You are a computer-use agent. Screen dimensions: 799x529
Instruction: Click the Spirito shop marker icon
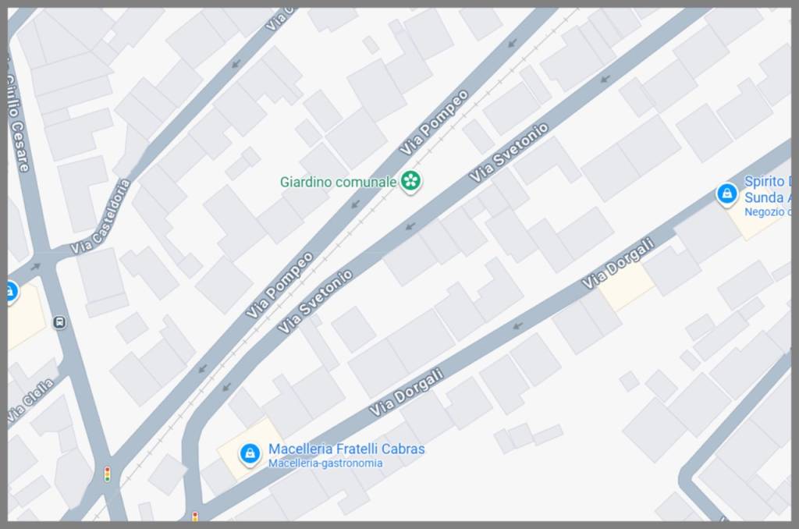[x=726, y=194]
